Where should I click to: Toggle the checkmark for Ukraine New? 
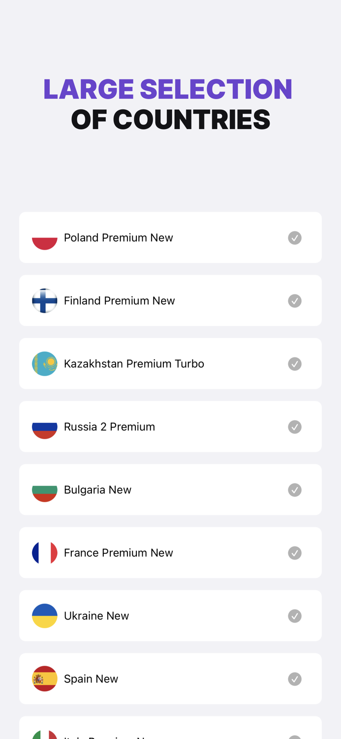(295, 615)
